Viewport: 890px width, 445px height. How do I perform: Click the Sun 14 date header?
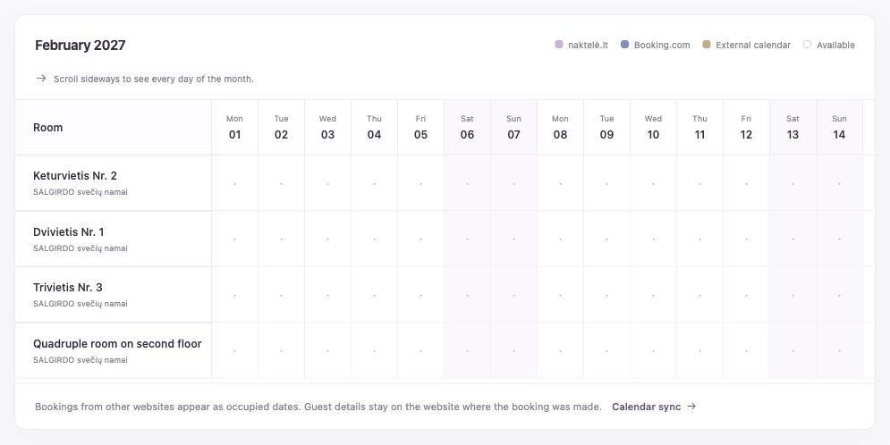pyautogui.click(x=840, y=128)
